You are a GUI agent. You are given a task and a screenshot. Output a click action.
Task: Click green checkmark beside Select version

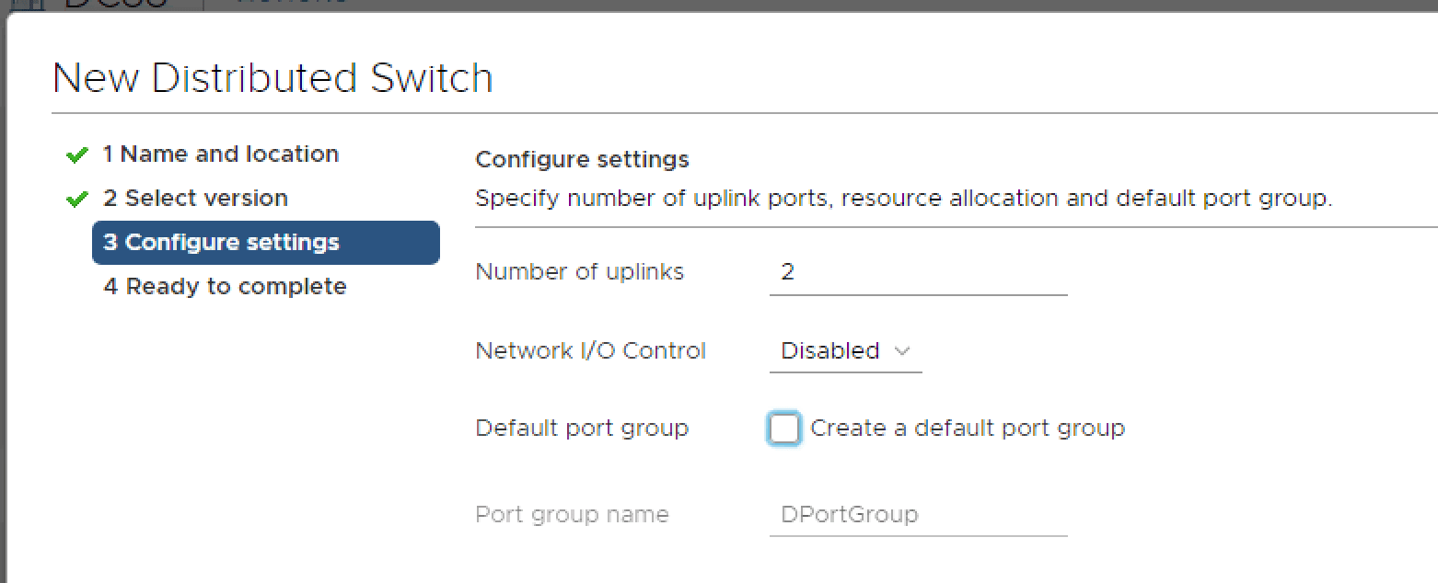(x=77, y=199)
